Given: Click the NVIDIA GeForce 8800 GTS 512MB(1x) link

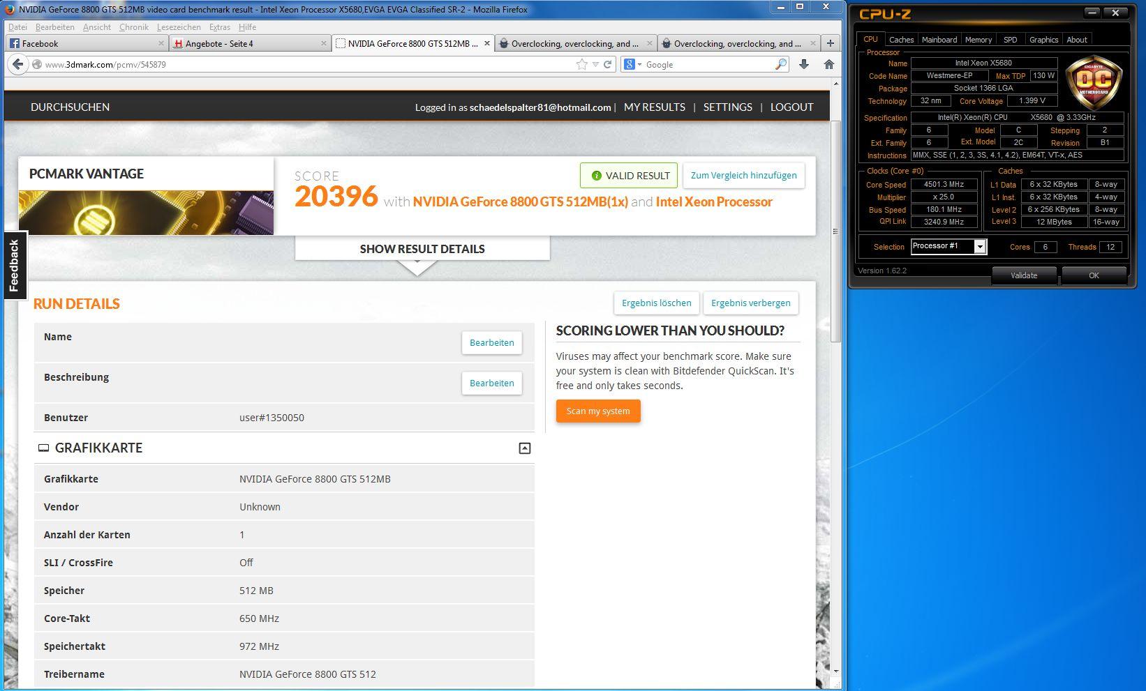Looking at the screenshot, I should click(520, 202).
